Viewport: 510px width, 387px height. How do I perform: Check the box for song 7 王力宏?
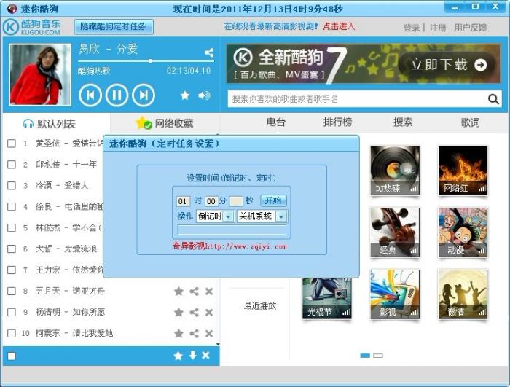12,270
